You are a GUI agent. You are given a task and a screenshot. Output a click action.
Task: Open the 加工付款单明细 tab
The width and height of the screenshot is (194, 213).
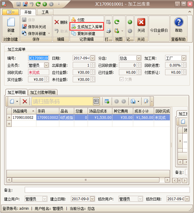[44, 92]
